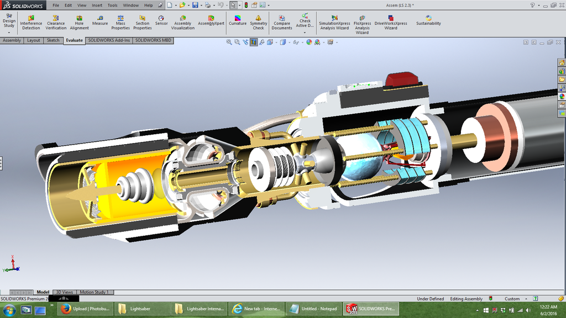Viewport: 566px width, 318px height.
Task: Expand the Design Study dropdown arrow
Action: click(x=9, y=33)
